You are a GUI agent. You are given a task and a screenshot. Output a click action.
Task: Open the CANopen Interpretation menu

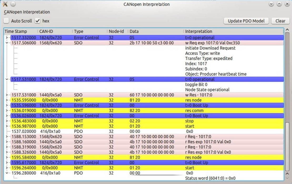click(x=27, y=12)
